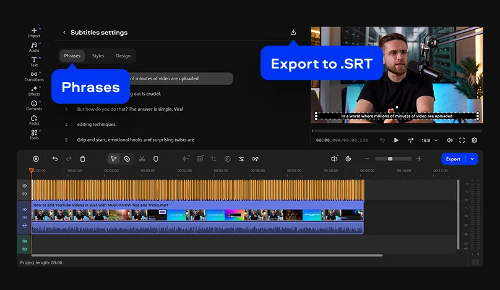Screen dimensions: 500x290
Task: Play the video preview
Action: click(x=396, y=140)
